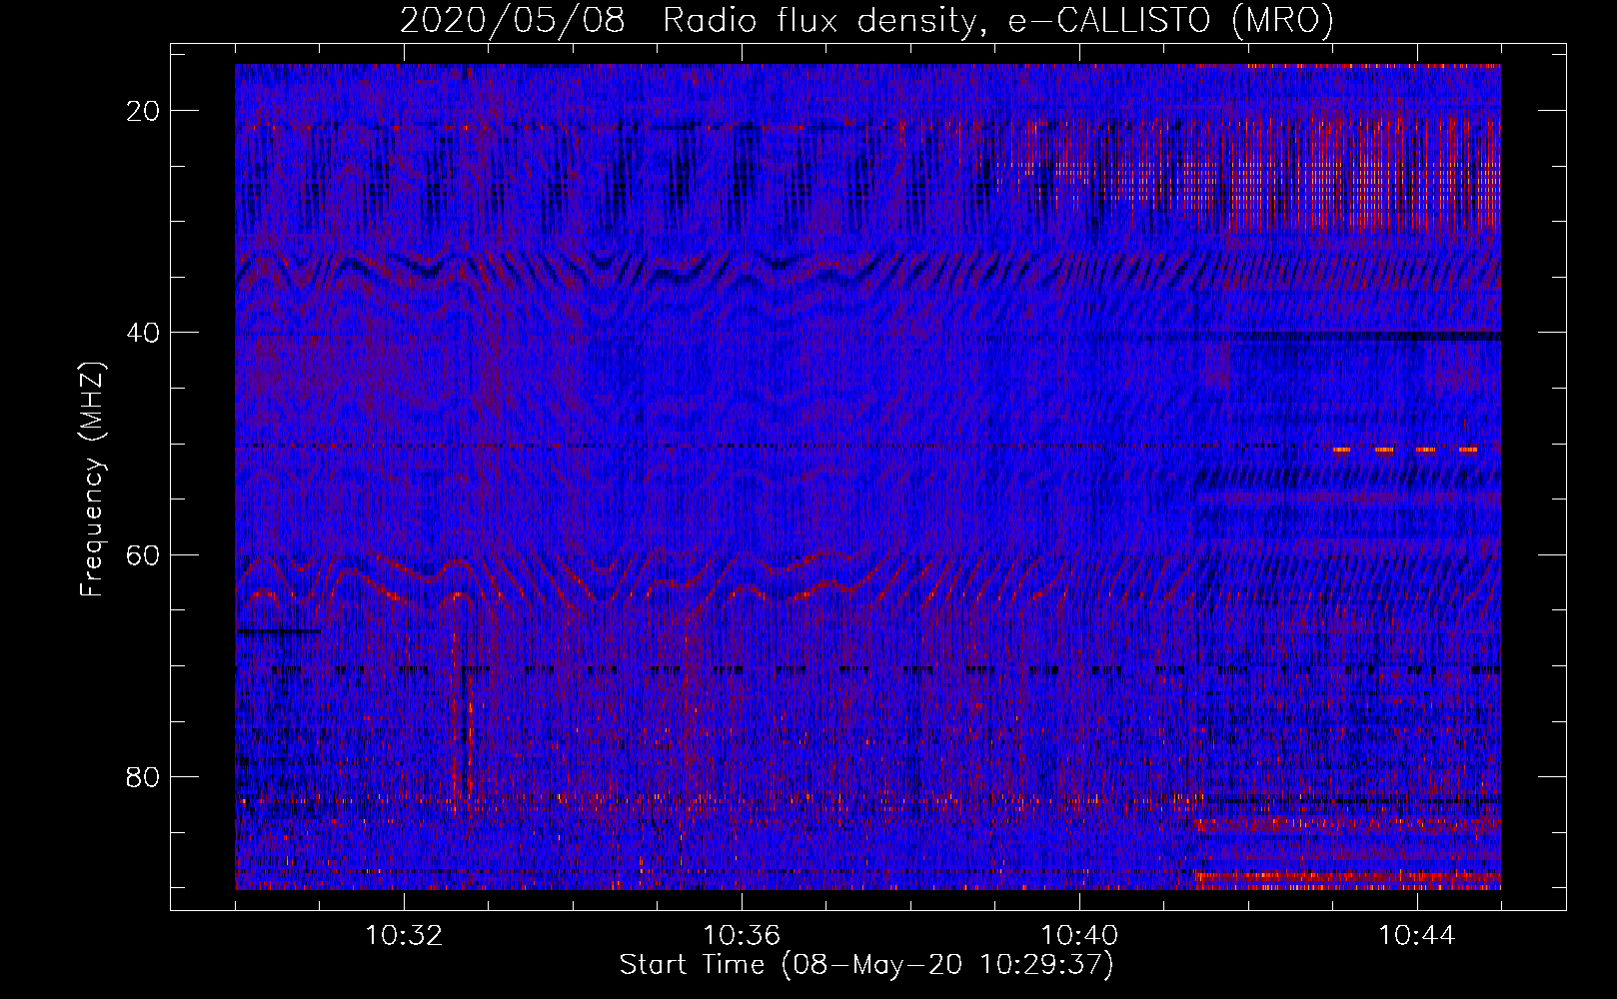1617x999 pixels.
Task: Click the 10:32 time tick label
Action: tap(404, 936)
